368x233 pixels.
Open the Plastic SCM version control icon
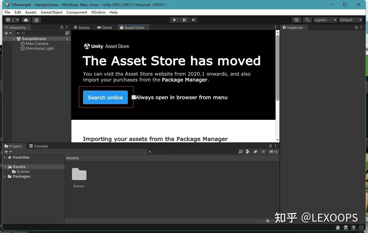click(x=36, y=20)
